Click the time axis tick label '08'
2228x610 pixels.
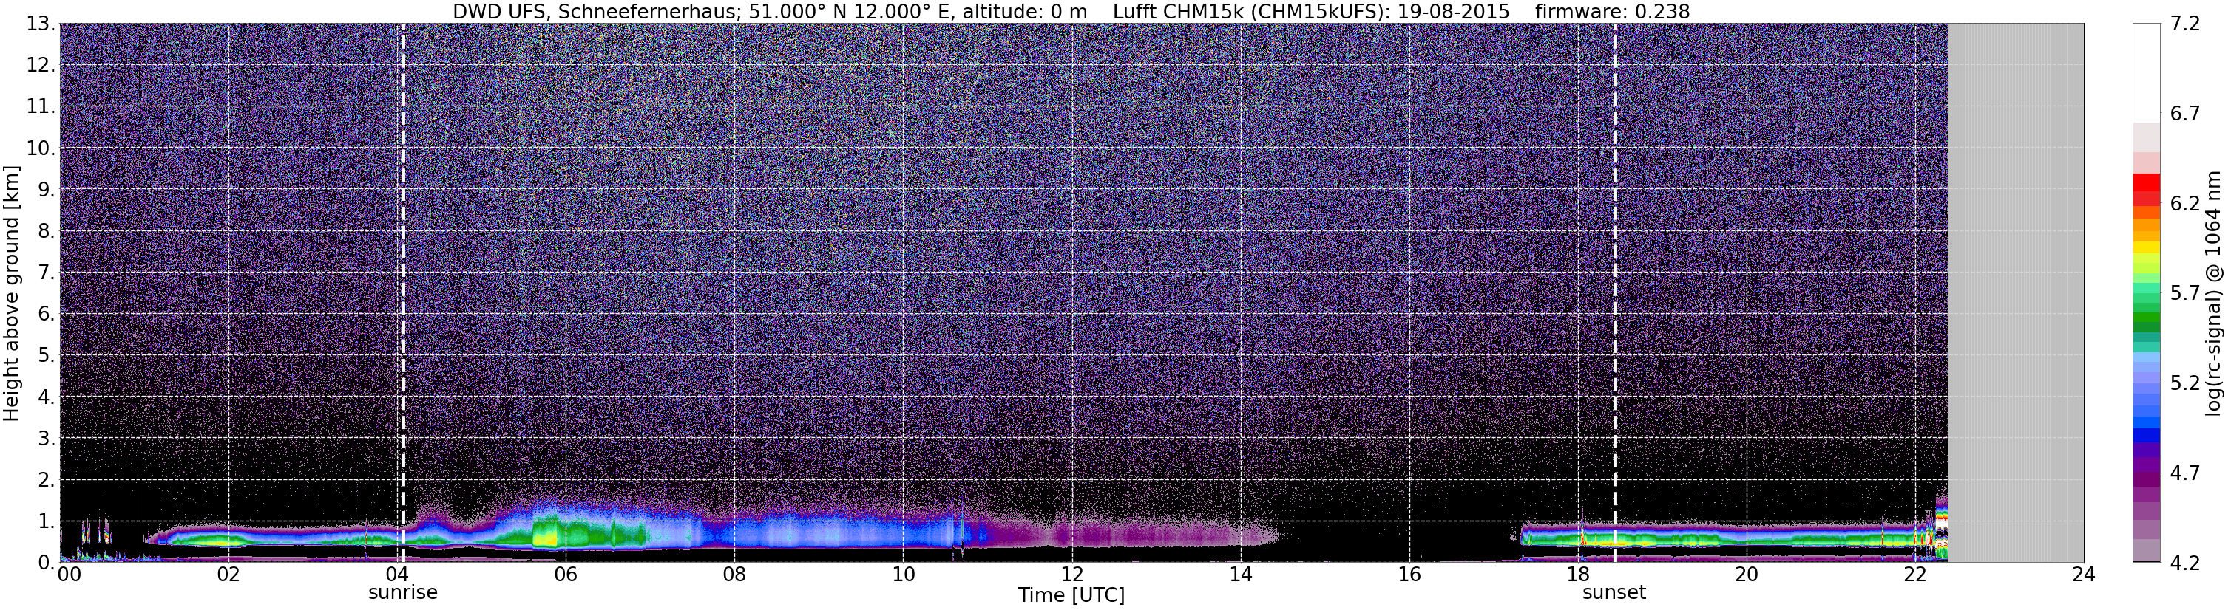tap(734, 575)
